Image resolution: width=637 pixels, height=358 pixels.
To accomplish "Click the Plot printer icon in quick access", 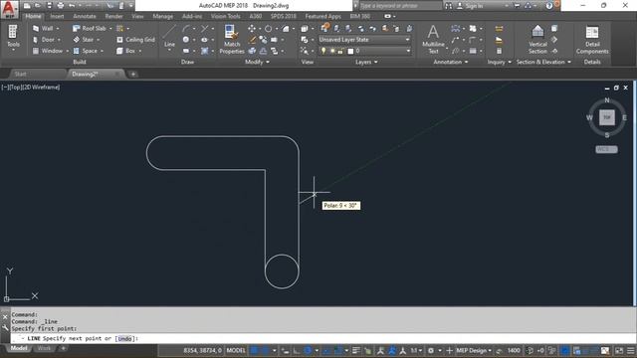I will tap(61, 6).
